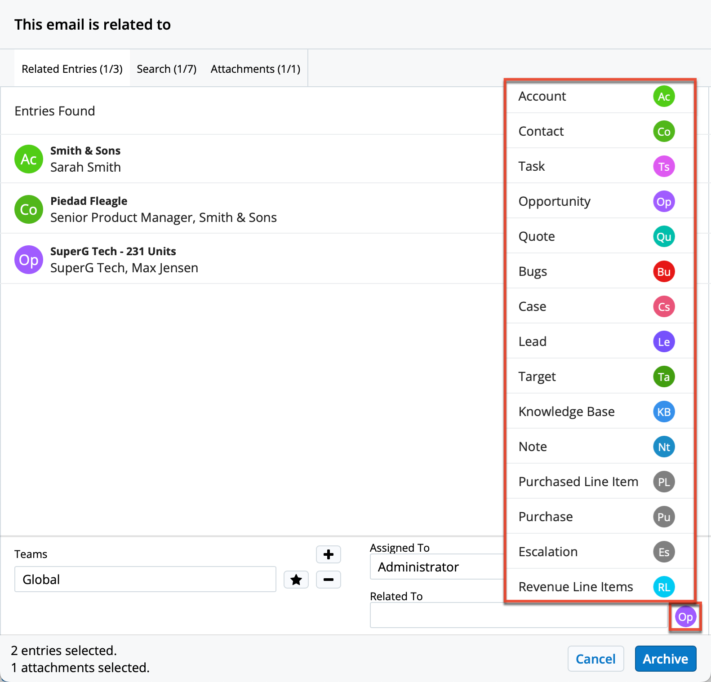Screen dimensions: 711x682
Task: Choose Opportunity from the module dropdown
Action: point(600,201)
